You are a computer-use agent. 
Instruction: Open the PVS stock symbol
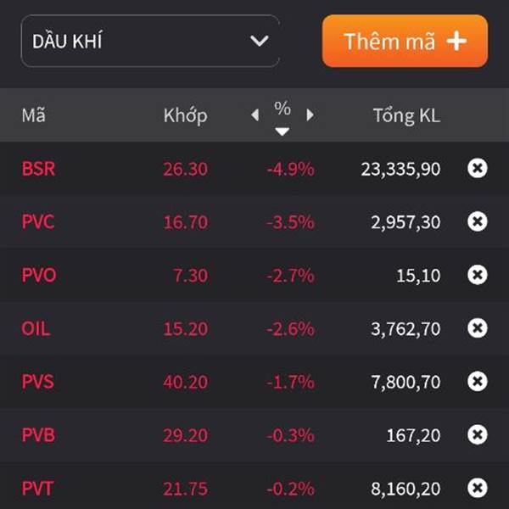[37, 382]
